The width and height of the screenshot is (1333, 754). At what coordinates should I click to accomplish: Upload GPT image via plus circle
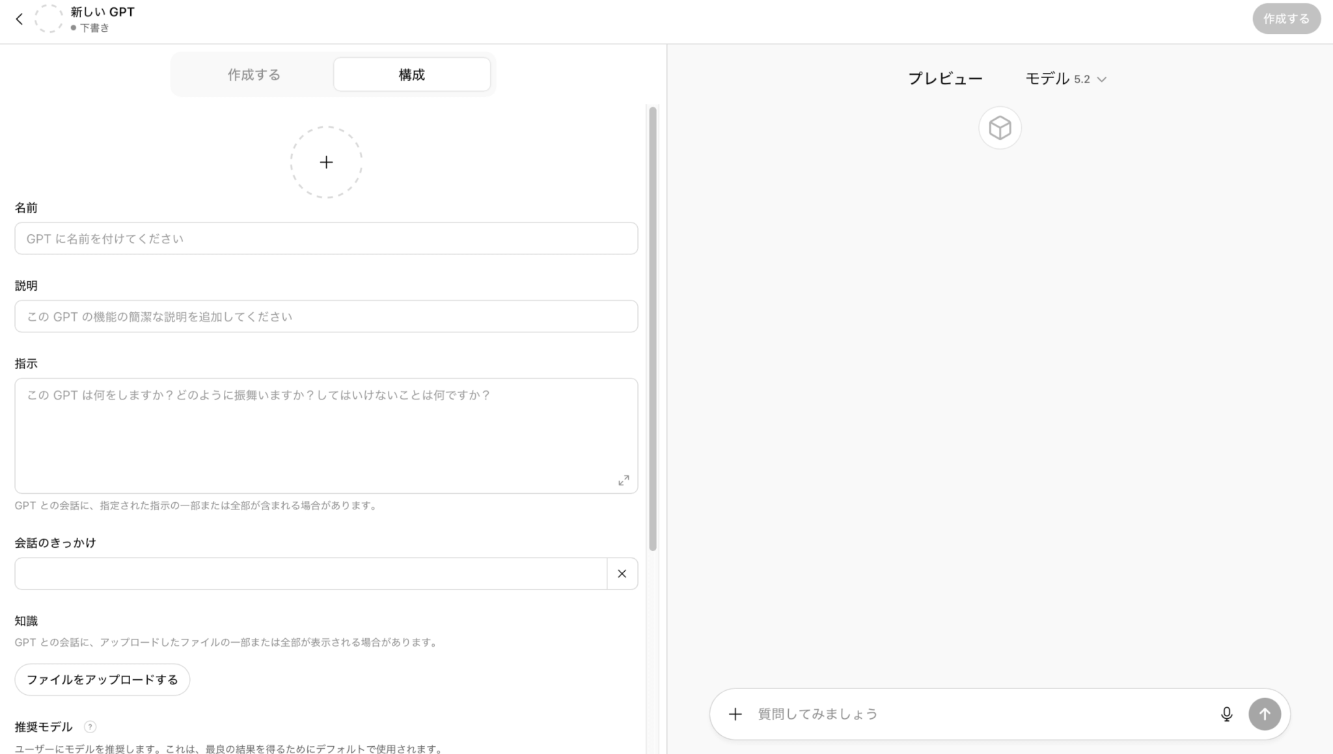(326, 162)
